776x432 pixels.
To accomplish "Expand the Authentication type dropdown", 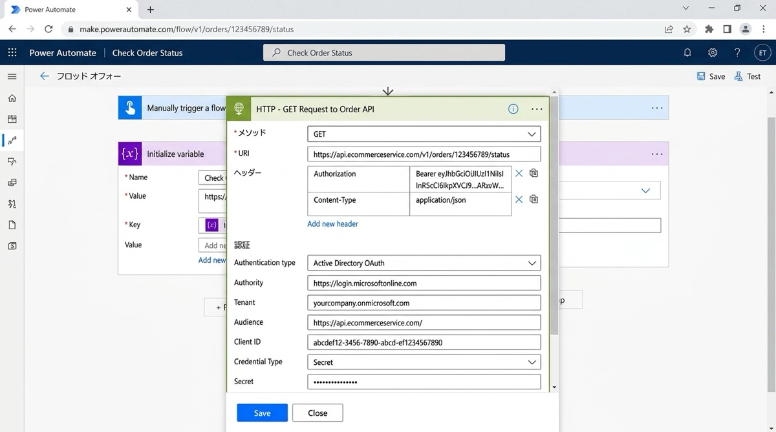I will tap(532, 263).
